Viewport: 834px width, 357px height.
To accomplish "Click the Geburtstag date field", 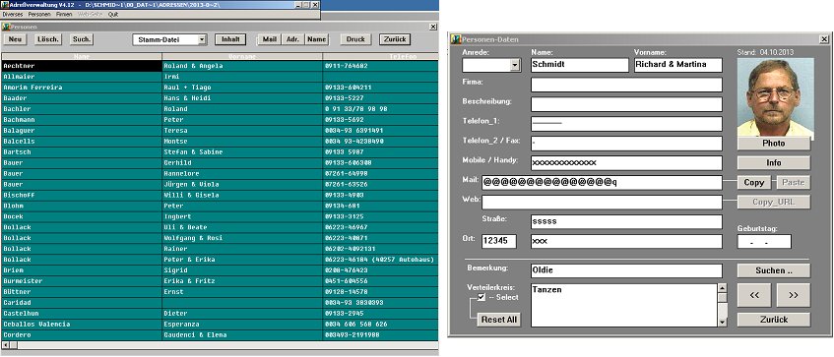I will point(764,241).
